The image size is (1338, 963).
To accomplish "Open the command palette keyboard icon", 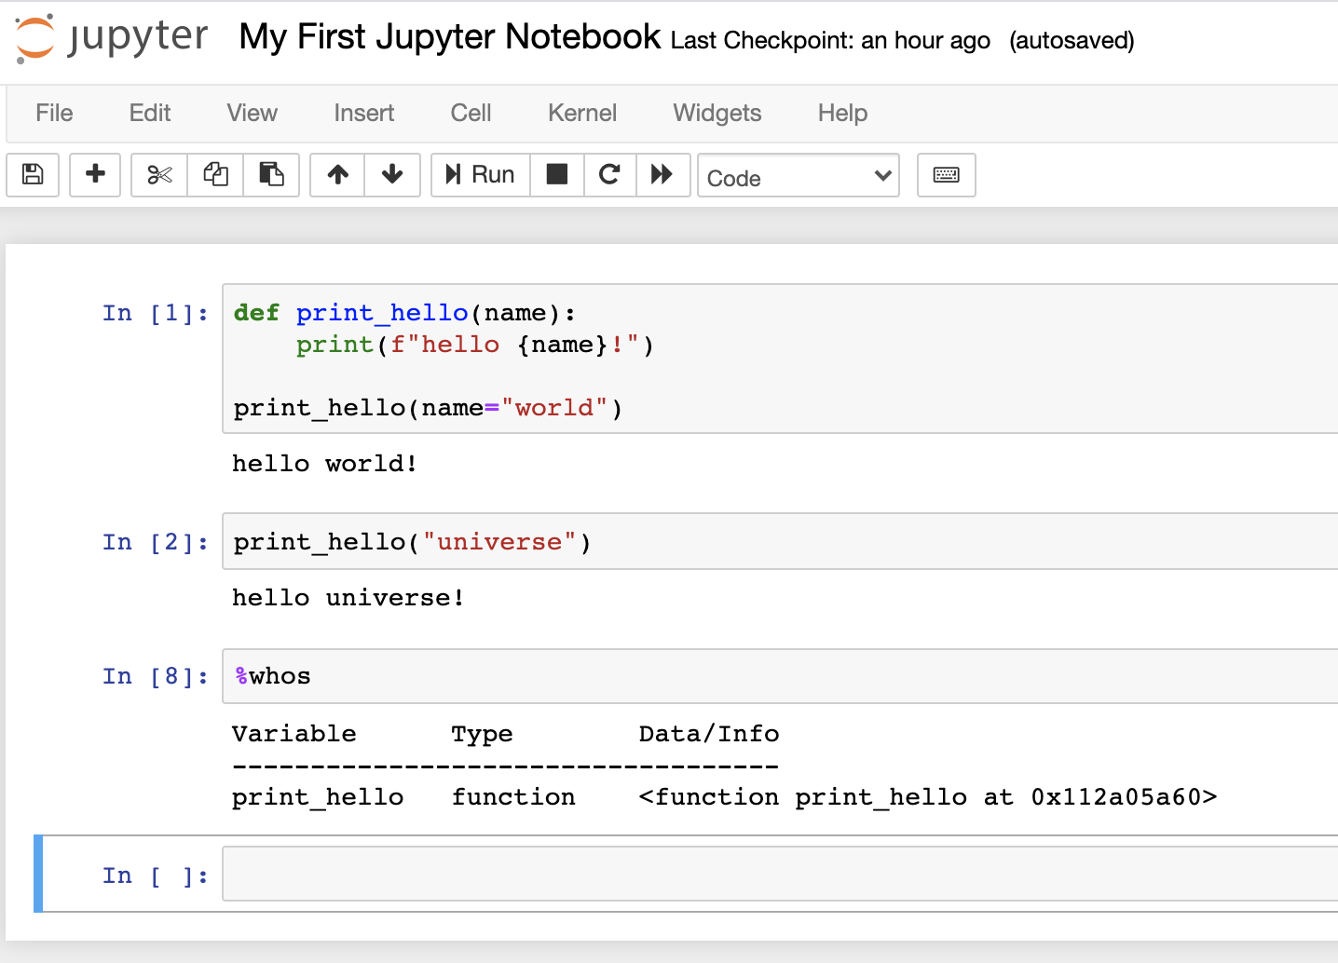I will click(946, 174).
